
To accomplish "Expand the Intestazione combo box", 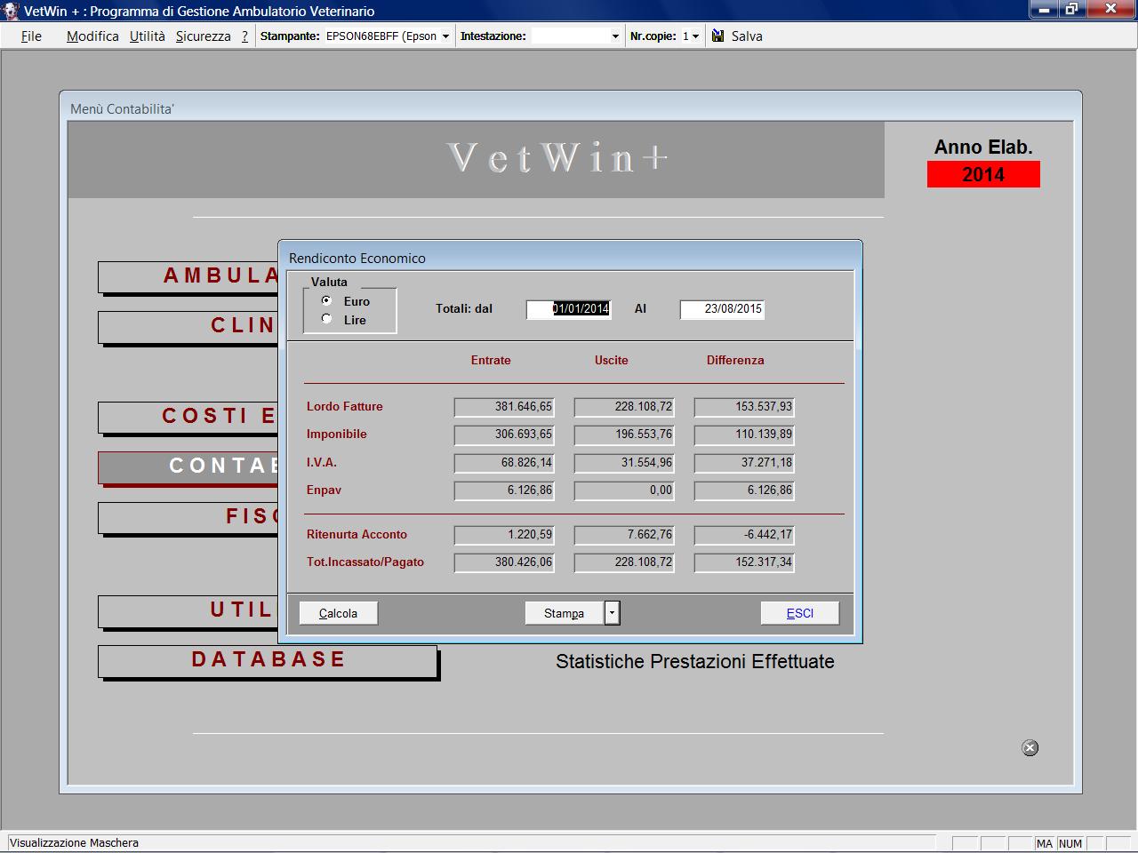I will [x=615, y=36].
